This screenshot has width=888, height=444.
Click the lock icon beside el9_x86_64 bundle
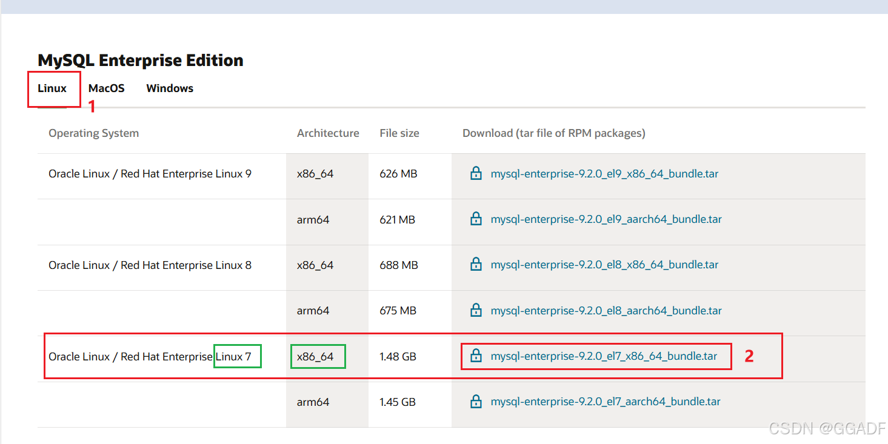tap(476, 173)
